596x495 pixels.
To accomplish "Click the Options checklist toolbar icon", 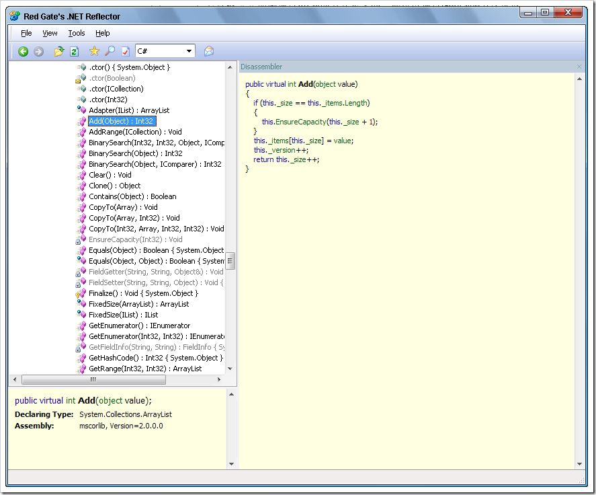I will 126,51.
